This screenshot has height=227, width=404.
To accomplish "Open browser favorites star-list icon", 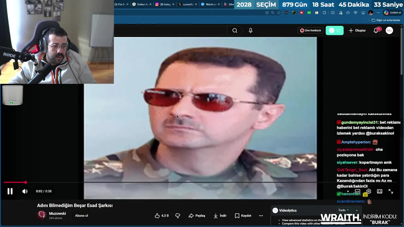I will pos(348,13).
